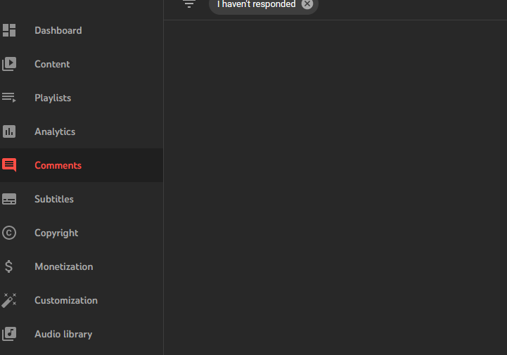Click the Audio library music icon

(9, 334)
